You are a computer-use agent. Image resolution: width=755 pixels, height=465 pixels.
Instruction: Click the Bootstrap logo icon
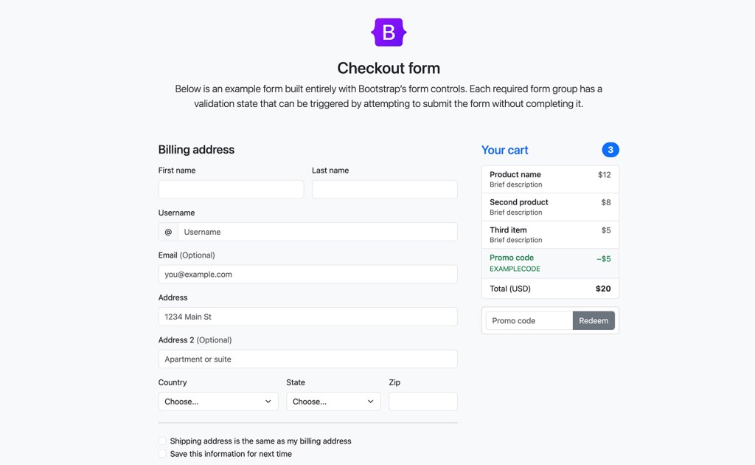point(388,32)
